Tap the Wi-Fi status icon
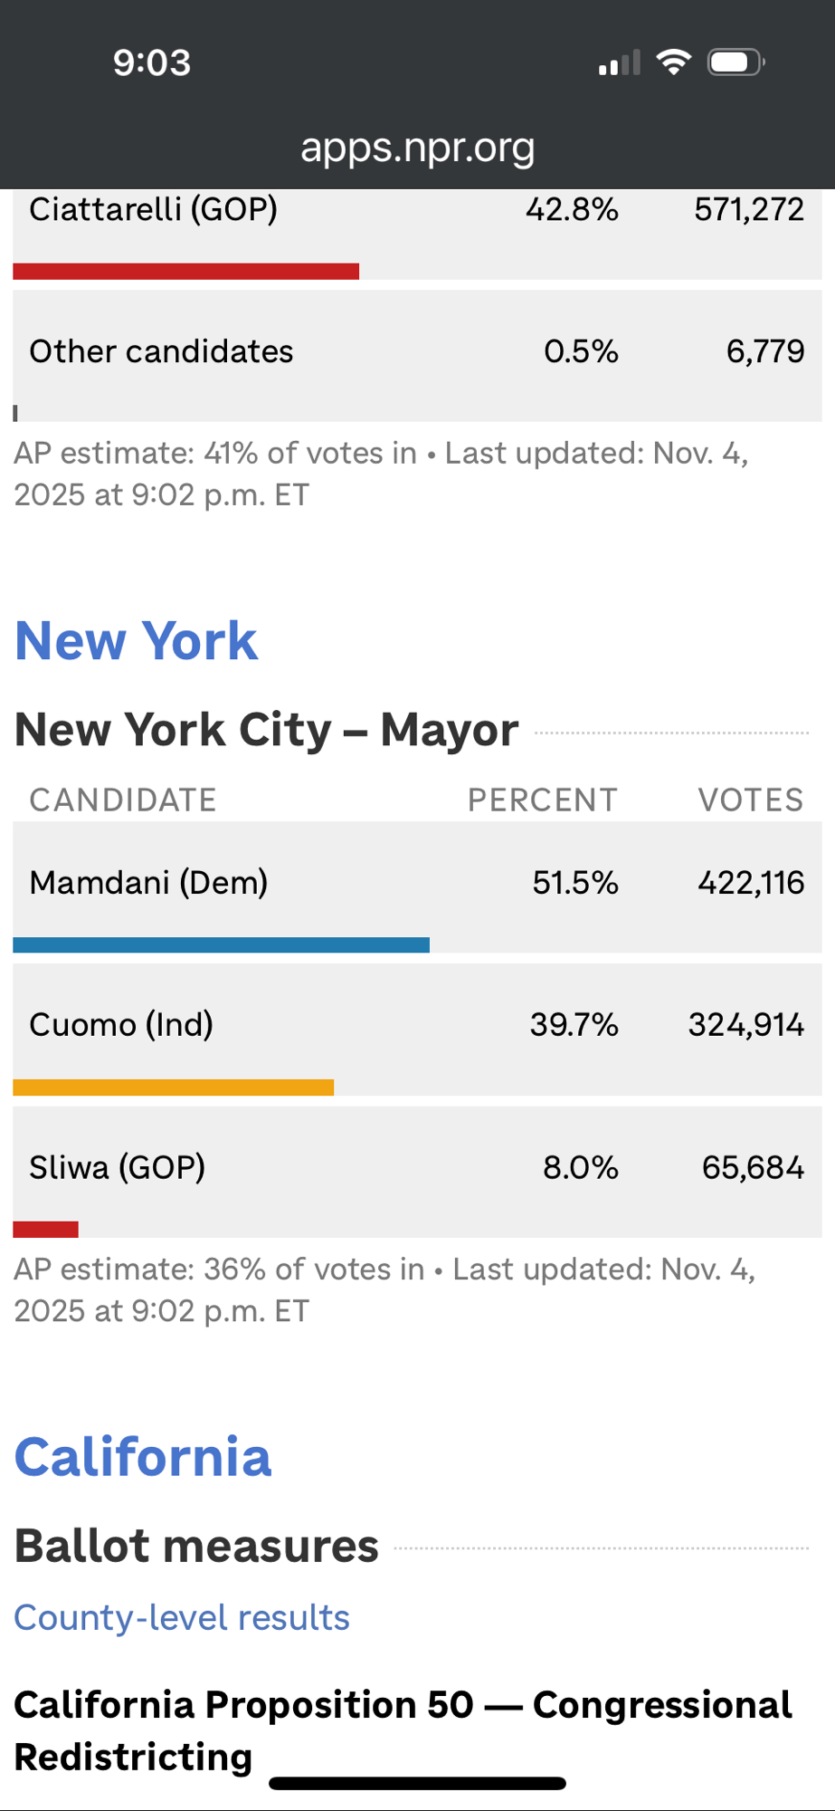Image resolution: width=835 pixels, height=1811 pixels. tap(673, 62)
